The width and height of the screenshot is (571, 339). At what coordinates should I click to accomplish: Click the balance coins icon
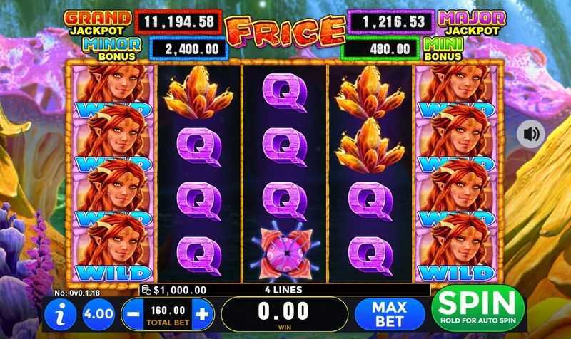tap(146, 290)
